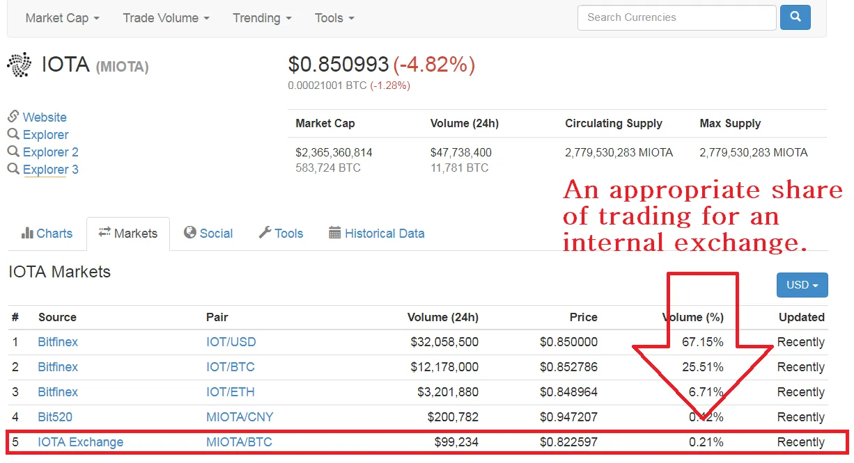Click the 583,724 BTC market cap text

pos(328,168)
